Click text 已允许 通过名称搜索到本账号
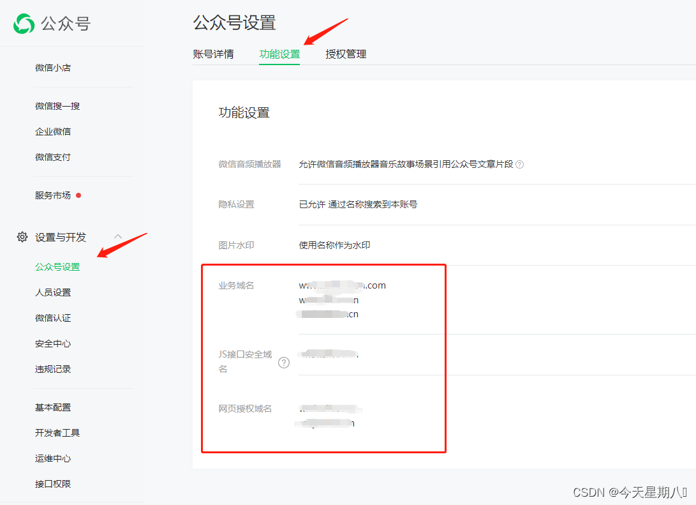This screenshot has height=505, width=696. [358, 204]
